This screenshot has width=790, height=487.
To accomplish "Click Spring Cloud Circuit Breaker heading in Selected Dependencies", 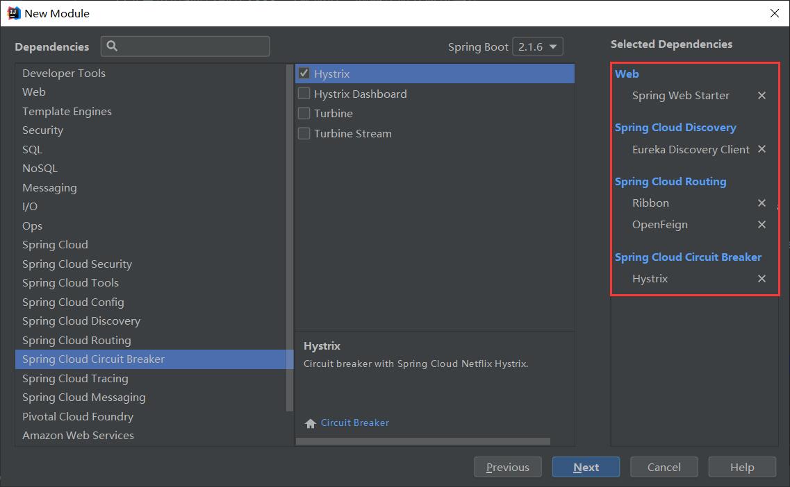I will click(x=689, y=257).
